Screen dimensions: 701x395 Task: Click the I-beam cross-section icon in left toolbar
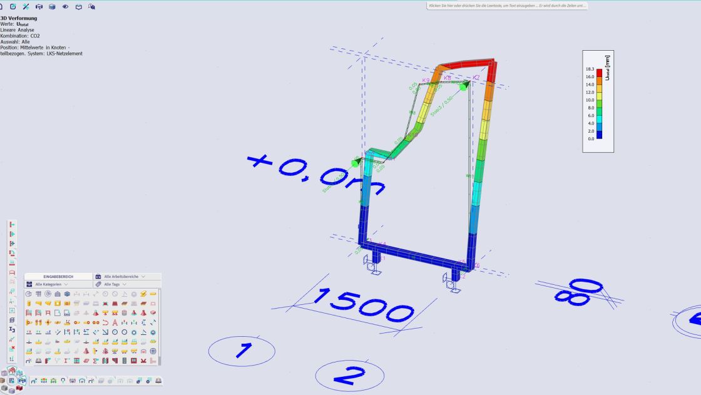click(x=12, y=329)
